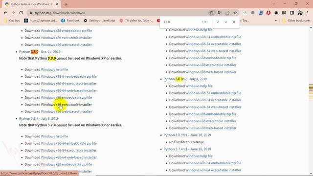Image resolution: width=313 pixels, height=176 pixels.
Task: Show hidden bookmarks with the overflow chevron
Action: pyautogui.click(x=276, y=21)
